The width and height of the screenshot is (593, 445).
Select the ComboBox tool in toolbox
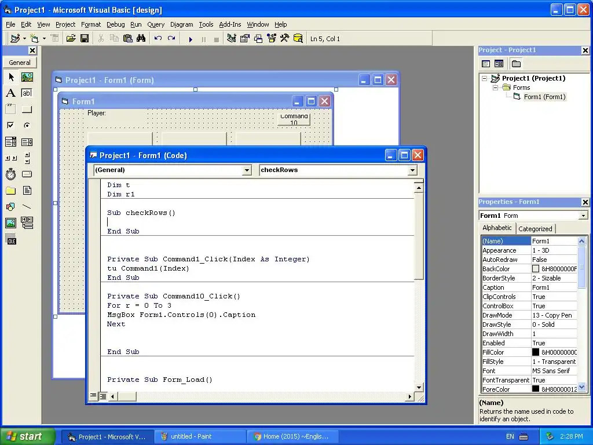coord(11,142)
